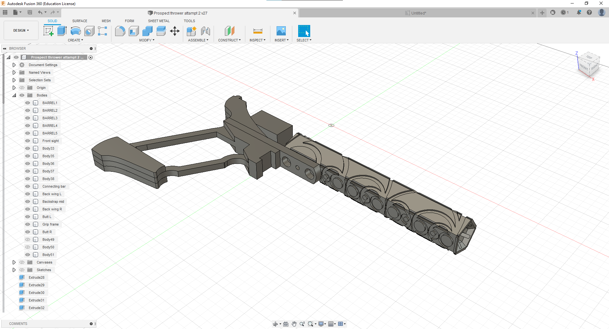Screen dimensions: 609x329
Task: Open the data panel grid icon
Action: (x=5, y=12)
